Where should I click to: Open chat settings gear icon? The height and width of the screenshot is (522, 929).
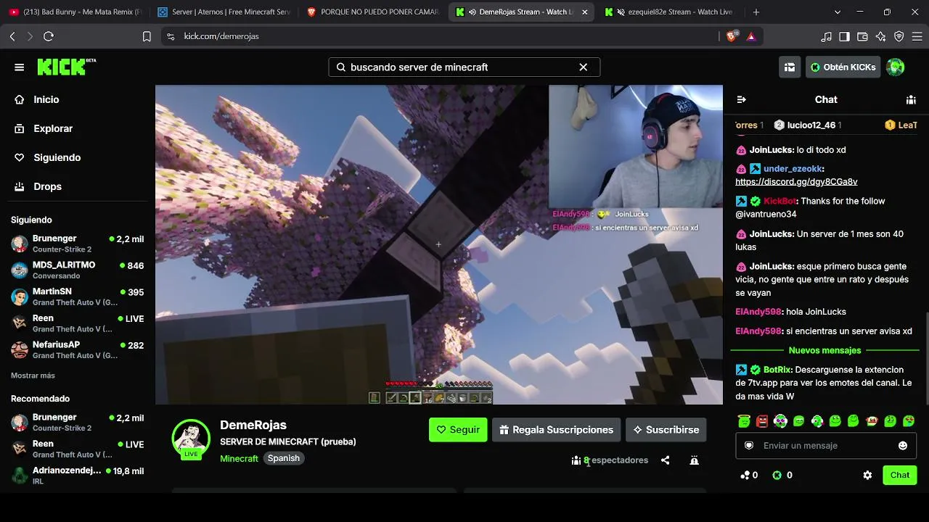point(867,475)
